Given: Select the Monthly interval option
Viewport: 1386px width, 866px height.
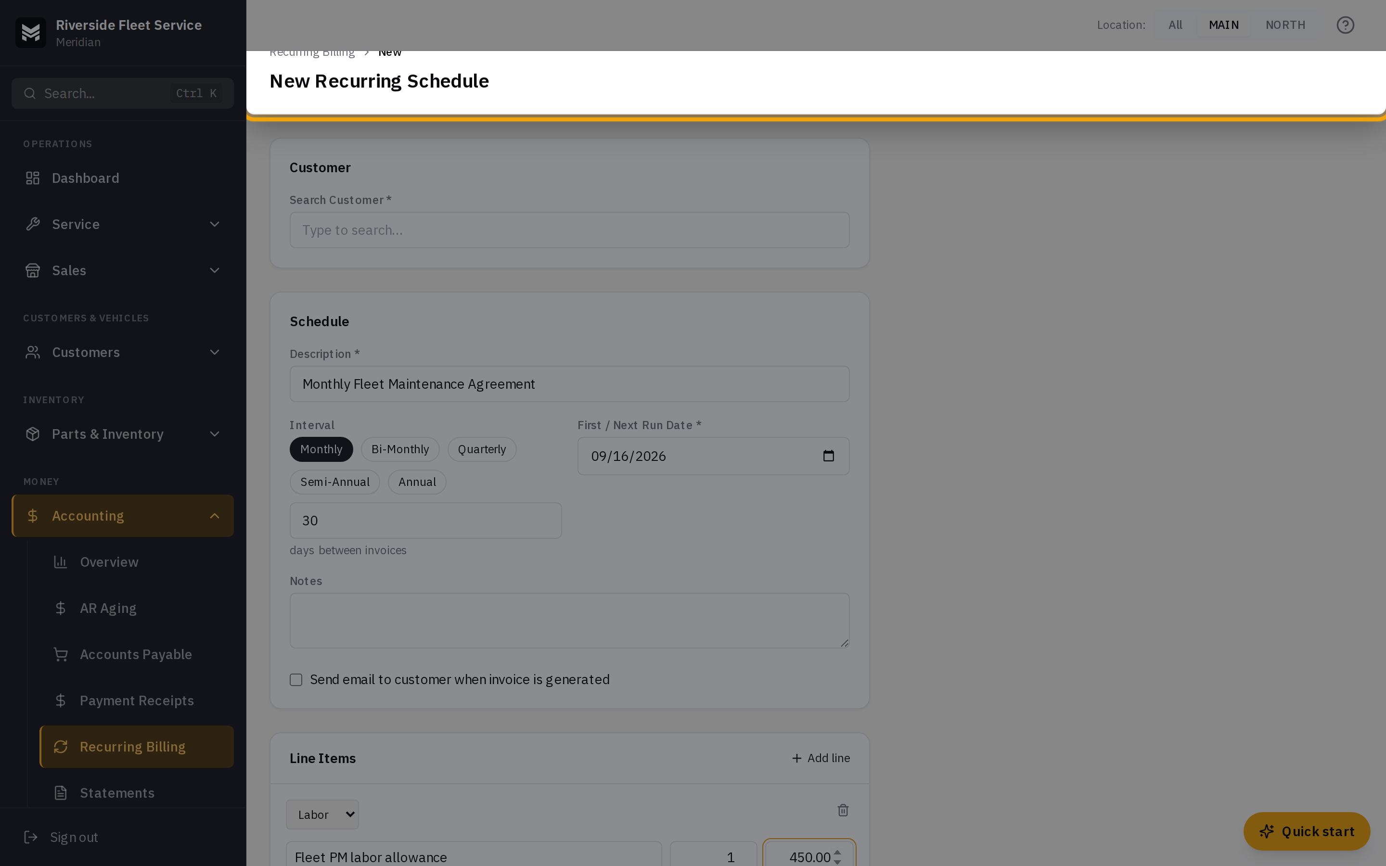Looking at the screenshot, I should coord(321,450).
